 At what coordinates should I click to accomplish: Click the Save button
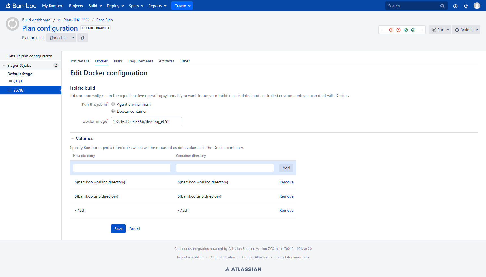tap(118, 229)
